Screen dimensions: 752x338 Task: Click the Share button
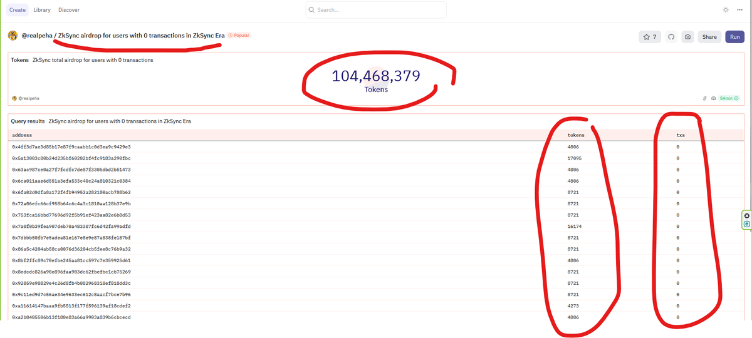pos(709,37)
